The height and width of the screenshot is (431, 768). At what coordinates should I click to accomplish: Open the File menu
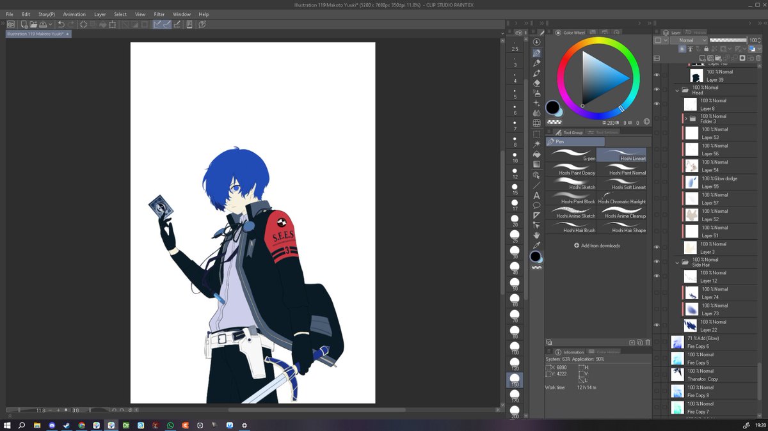(x=10, y=14)
